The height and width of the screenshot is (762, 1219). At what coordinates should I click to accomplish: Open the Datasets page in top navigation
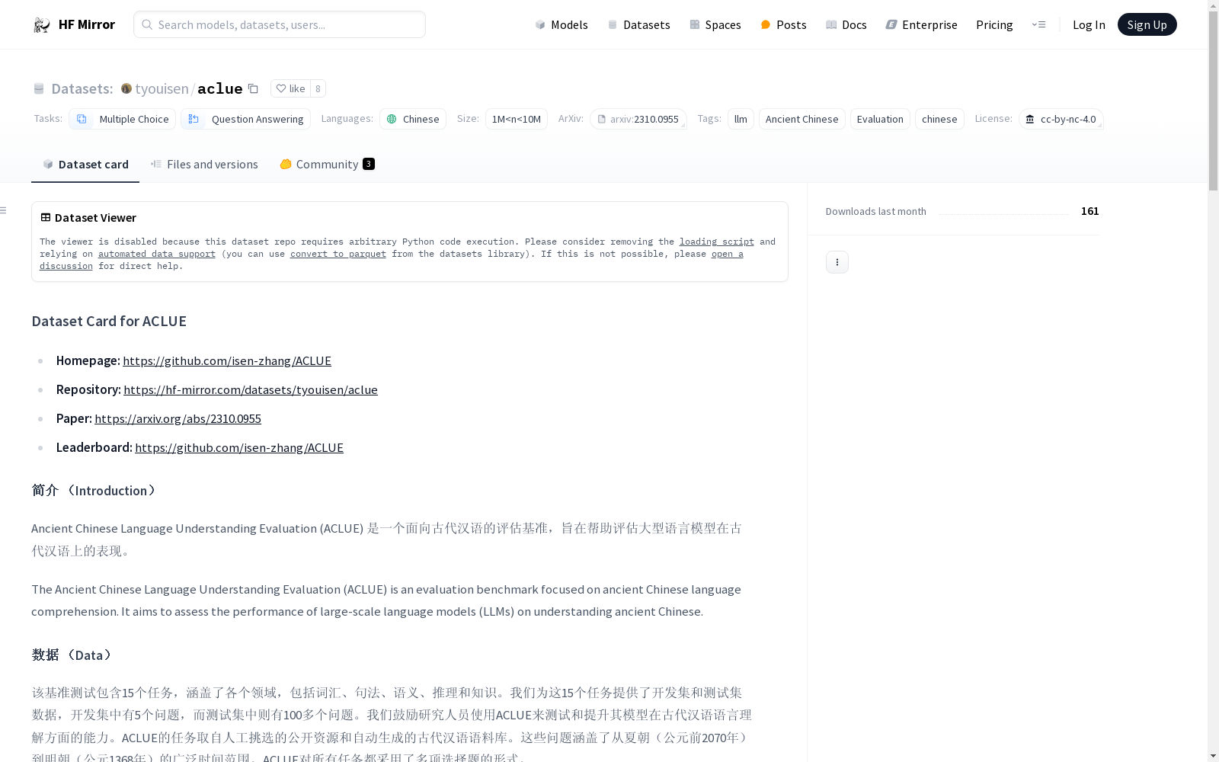click(638, 24)
